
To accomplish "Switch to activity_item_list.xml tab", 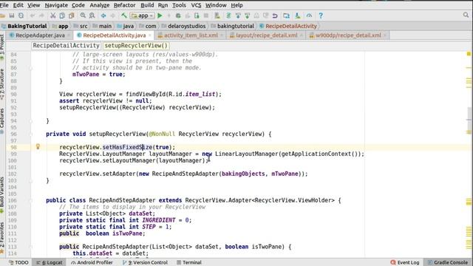I will point(191,35).
